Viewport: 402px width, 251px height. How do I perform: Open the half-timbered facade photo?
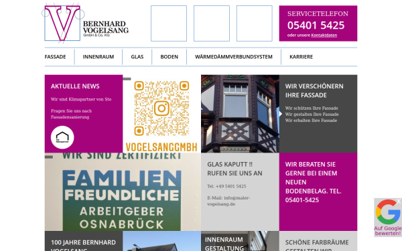coord(240,114)
